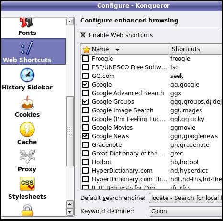Check the Froogle shortcut checkbox
Image resolution: width=223 pixels, height=221 pixels.
tap(85, 58)
